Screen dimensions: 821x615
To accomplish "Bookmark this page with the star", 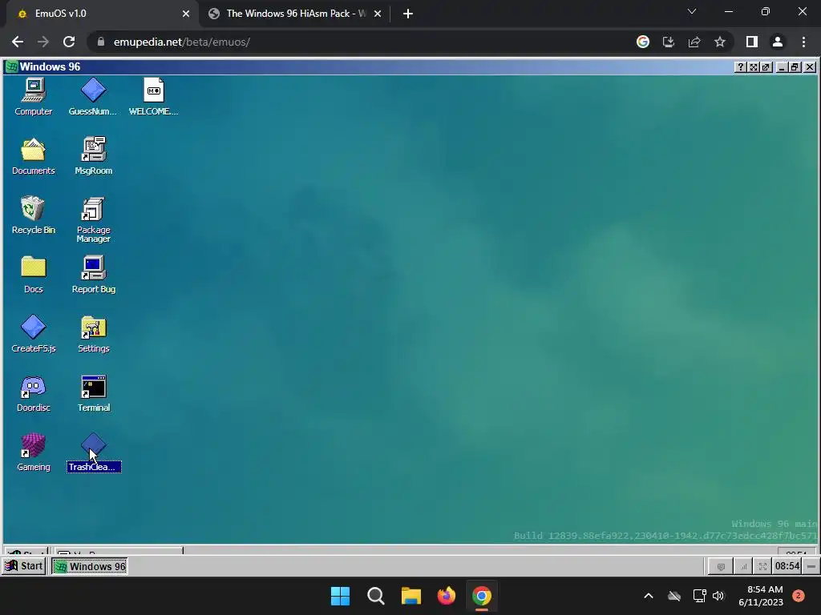I will point(720,42).
